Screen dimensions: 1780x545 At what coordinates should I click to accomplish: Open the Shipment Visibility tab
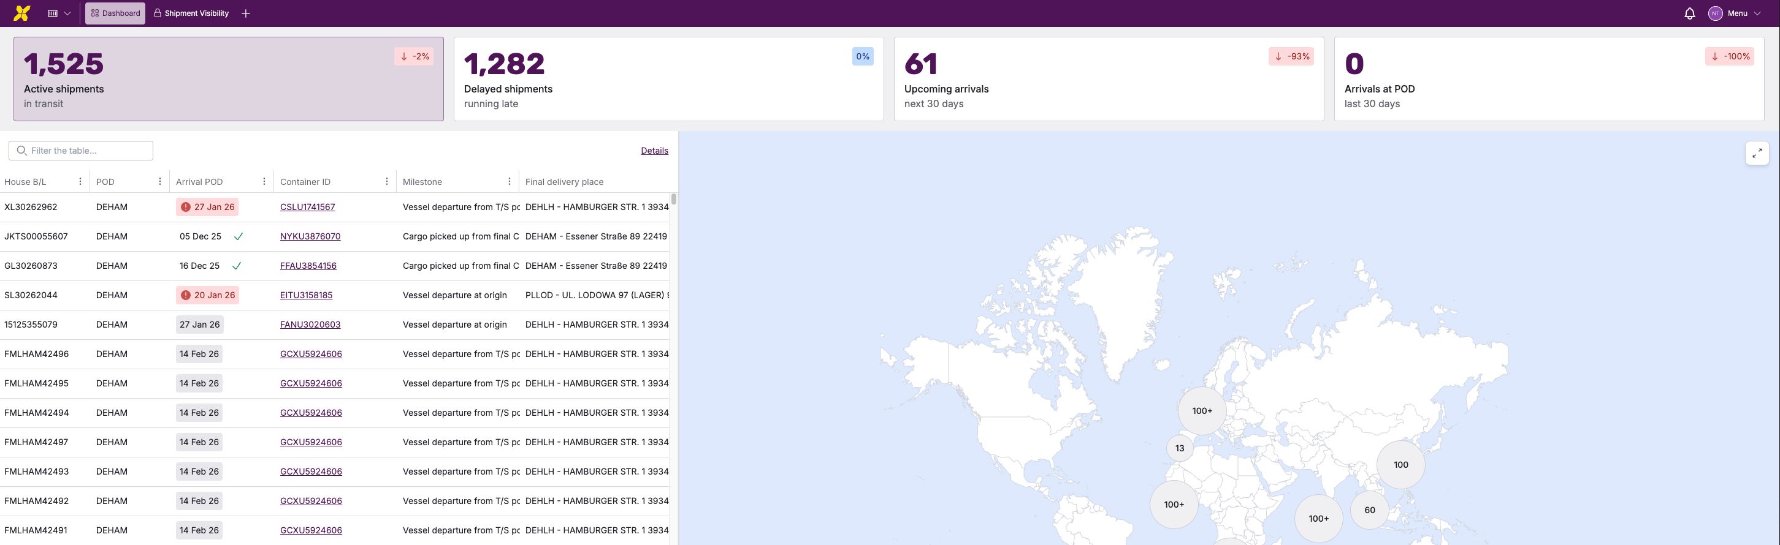tap(191, 13)
